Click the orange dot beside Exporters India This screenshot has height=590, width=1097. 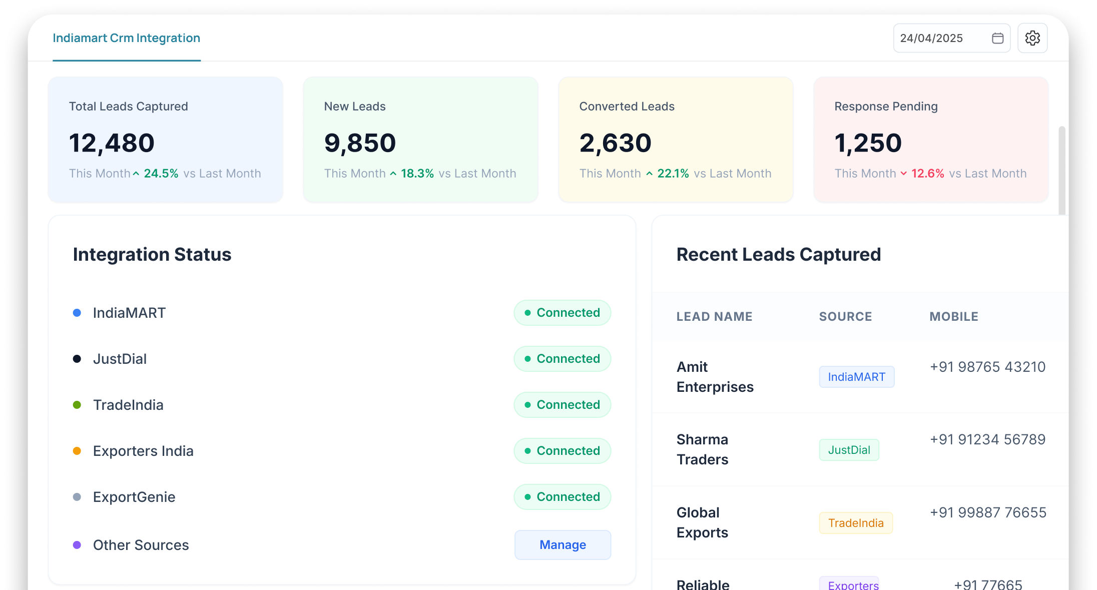coord(77,451)
